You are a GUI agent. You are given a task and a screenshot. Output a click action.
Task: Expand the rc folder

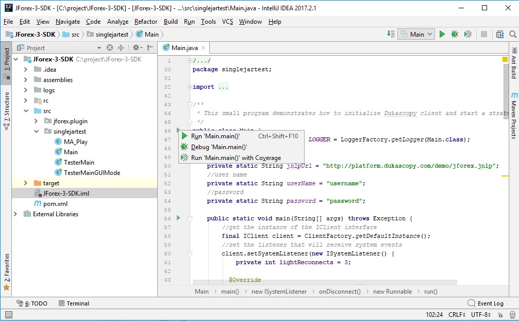pyautogui.click(x=25, y=100)
